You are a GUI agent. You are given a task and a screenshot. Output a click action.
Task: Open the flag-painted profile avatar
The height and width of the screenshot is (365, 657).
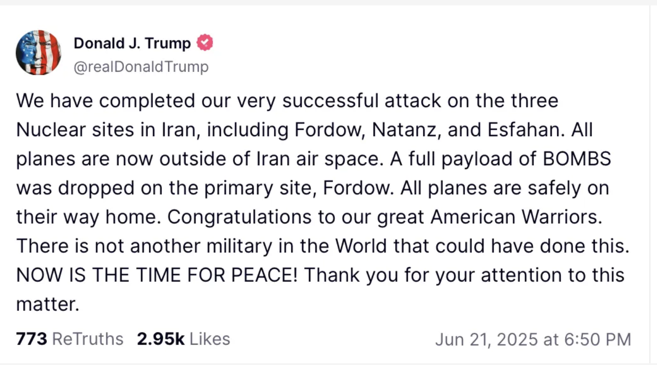[39, 53]
